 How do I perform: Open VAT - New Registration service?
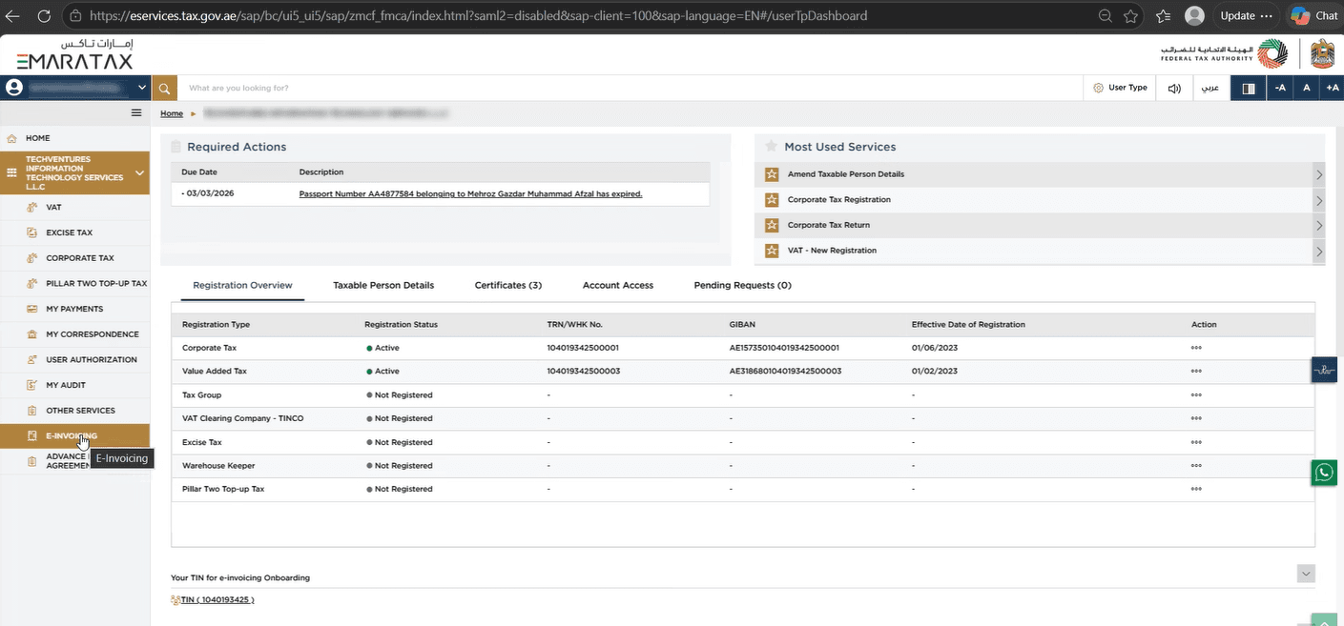(x=832, y=251)
